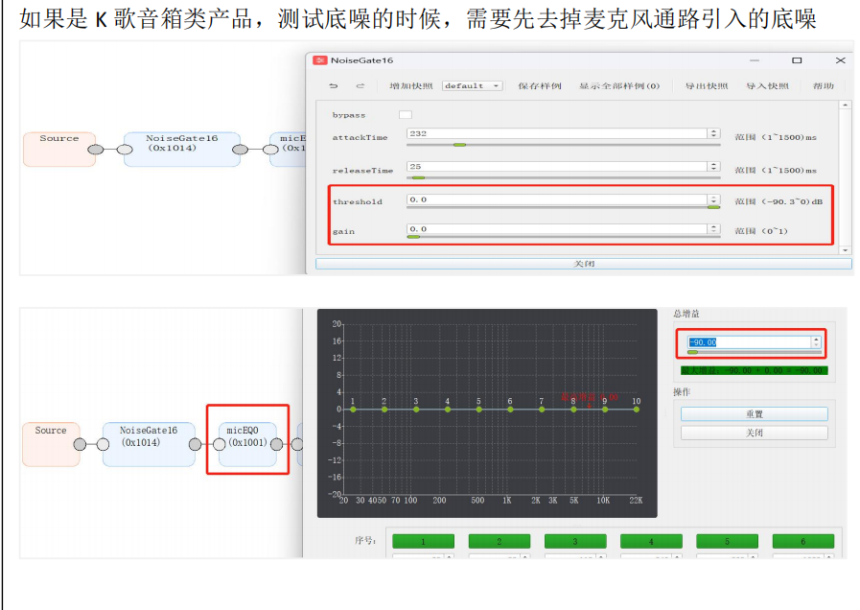Click the NoiseGate16 dialog scrollbar down arrow
860x610 pixels.
click(x=846, y=249)
